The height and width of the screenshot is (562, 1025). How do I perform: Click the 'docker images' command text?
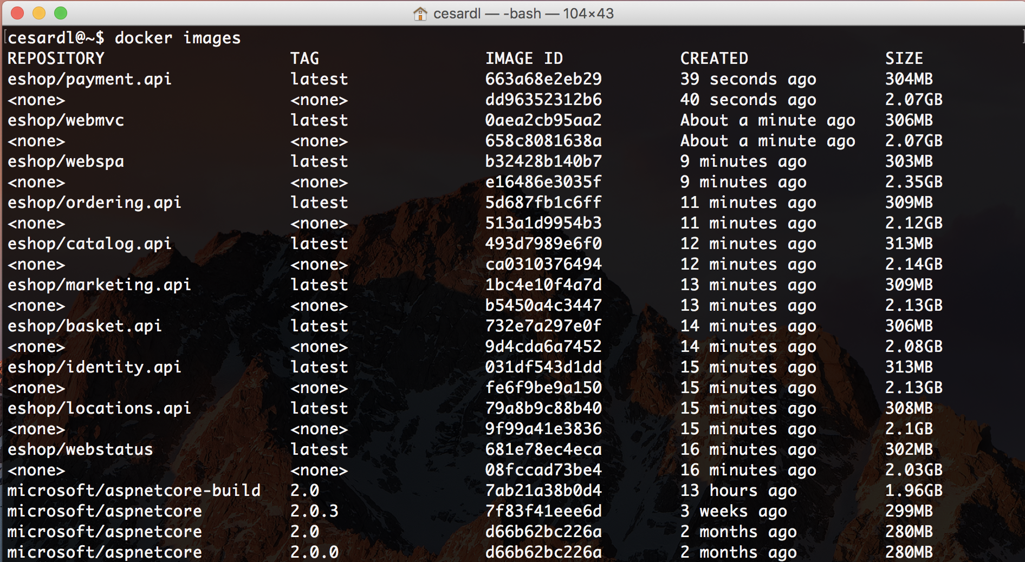point(178,38)
